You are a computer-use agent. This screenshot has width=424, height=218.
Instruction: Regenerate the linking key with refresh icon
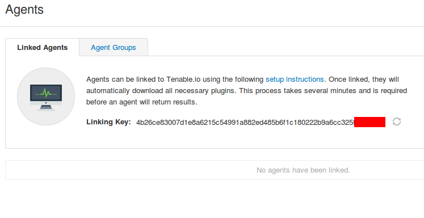pyautogui.click(x=397, y=121)
